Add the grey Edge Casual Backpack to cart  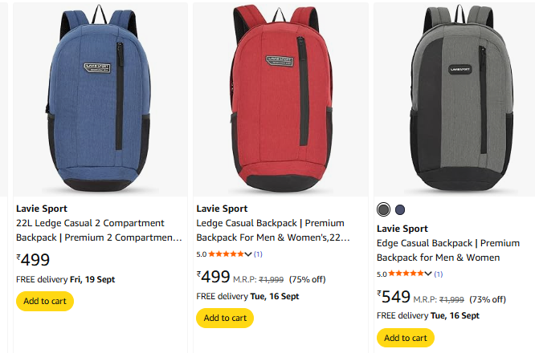coord(405,338)
